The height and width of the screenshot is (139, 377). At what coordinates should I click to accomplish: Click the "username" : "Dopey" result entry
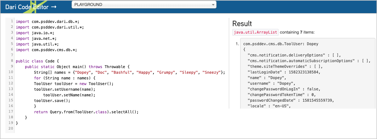(x=272, y=84)
